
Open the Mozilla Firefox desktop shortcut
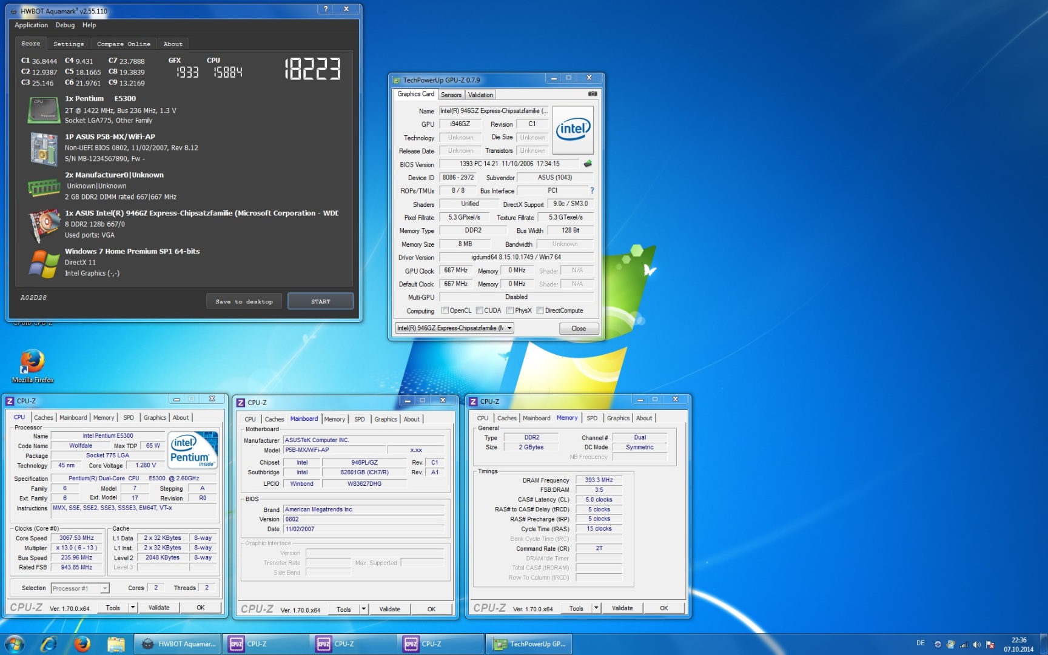click(33, 366)
